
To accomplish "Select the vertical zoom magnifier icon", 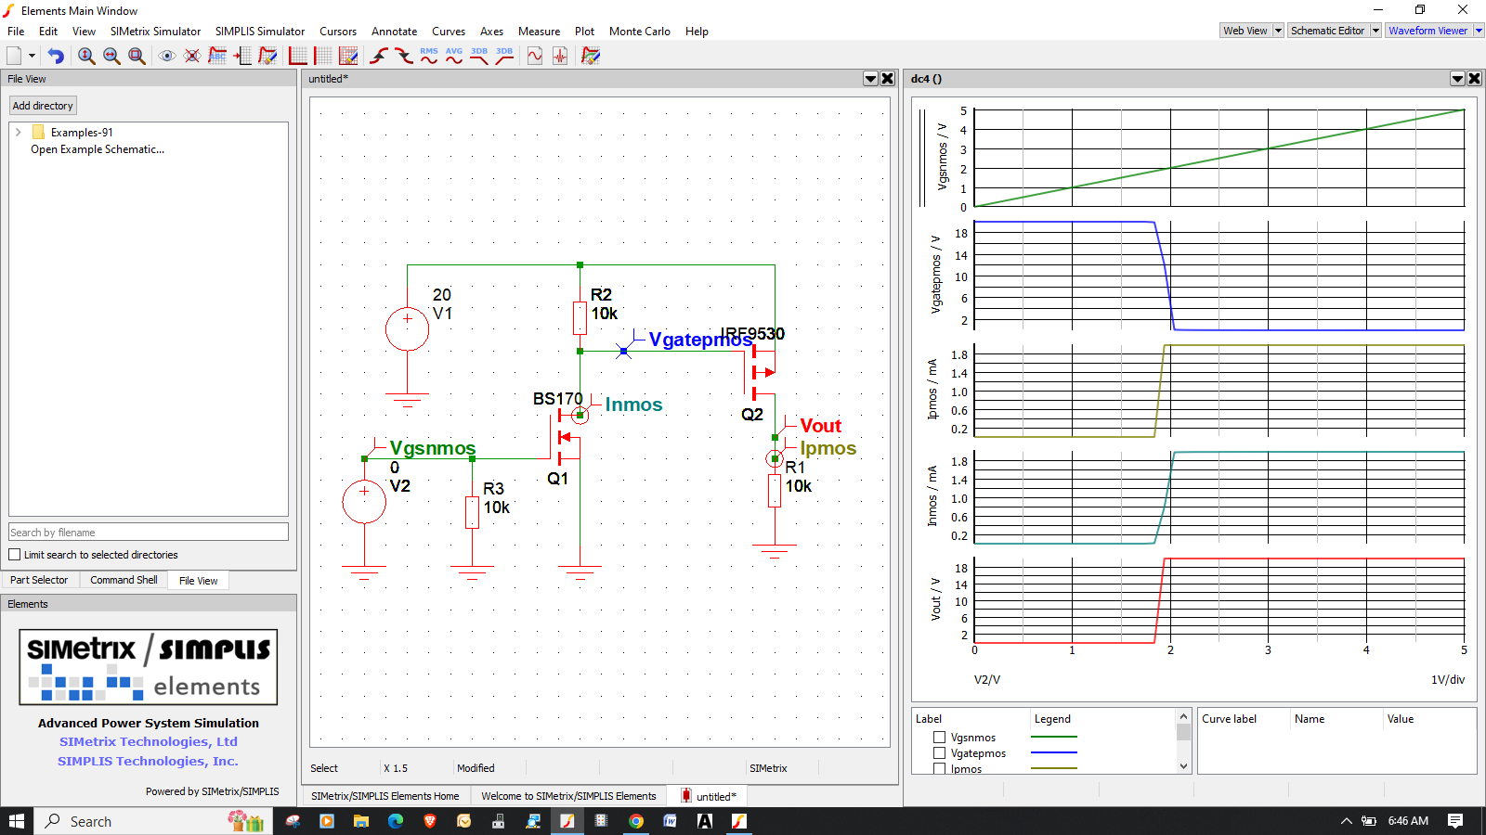I will 86,56.
